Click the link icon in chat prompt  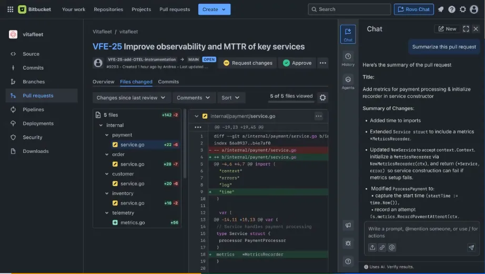(382, 247)
